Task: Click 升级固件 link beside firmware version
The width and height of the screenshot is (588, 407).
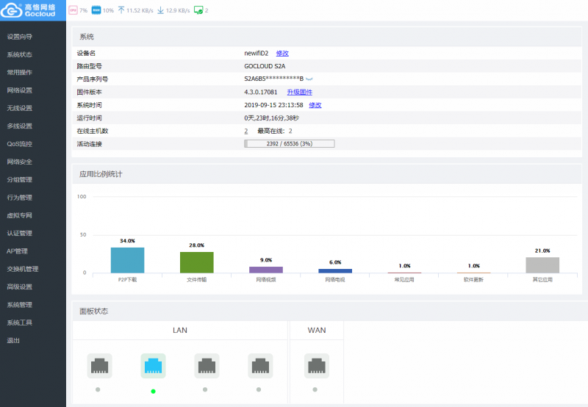Action: [299, 92]
